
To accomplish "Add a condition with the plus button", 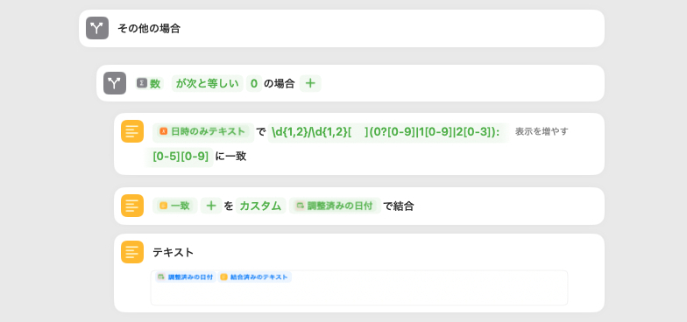I will (310, 84).
